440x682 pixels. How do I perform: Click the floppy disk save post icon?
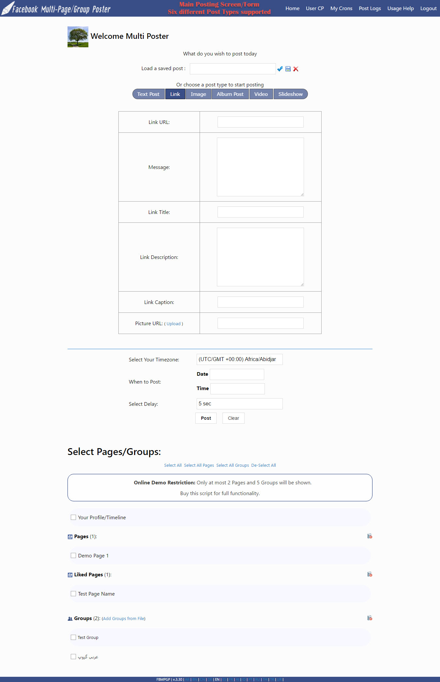pyautogui.click(x=288, y=69)
